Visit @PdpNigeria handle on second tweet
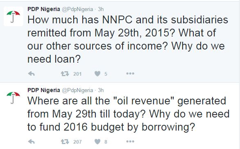The width and height of the screenshot is (240, 149). (x=77, y=90)
